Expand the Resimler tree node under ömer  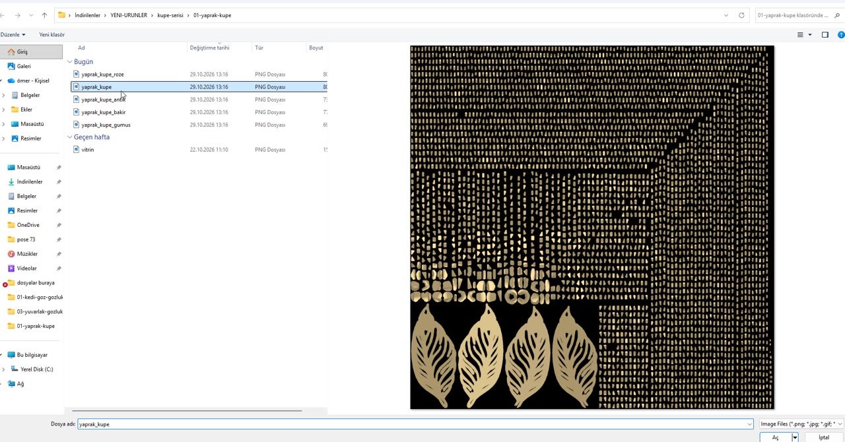(x=4, y=139)
